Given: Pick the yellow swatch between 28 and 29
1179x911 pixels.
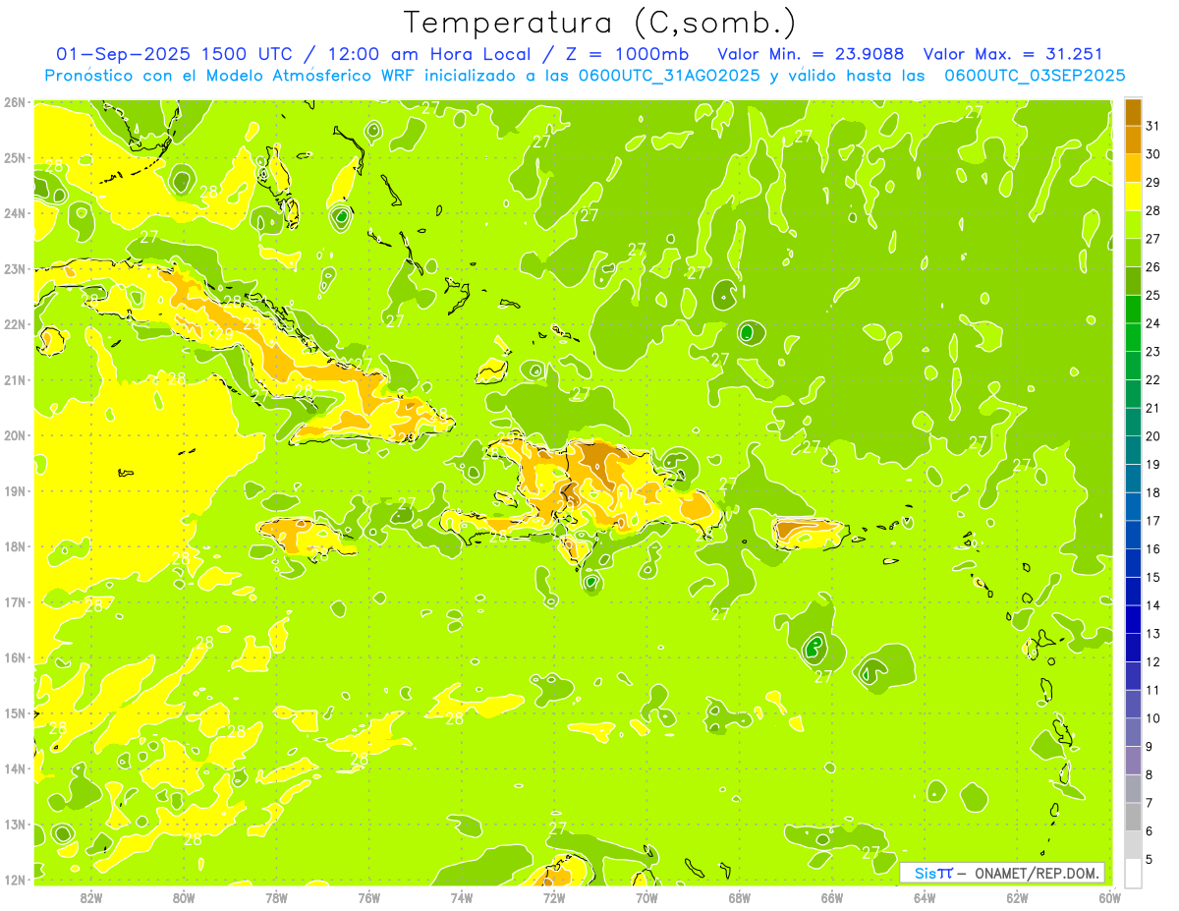Looking at the screenshot, I should point(1133,196).
